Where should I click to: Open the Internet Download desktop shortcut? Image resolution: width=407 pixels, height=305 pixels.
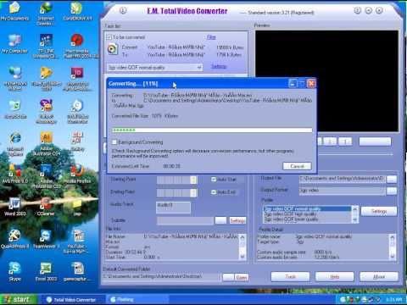[46, 13]
